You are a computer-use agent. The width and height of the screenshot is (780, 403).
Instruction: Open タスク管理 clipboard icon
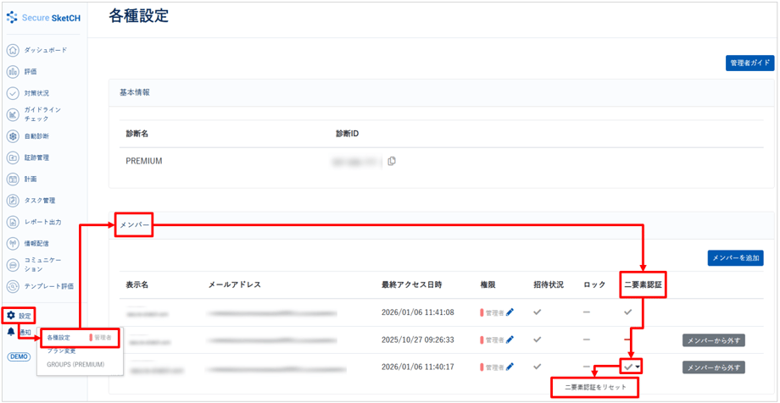[13, 201]
